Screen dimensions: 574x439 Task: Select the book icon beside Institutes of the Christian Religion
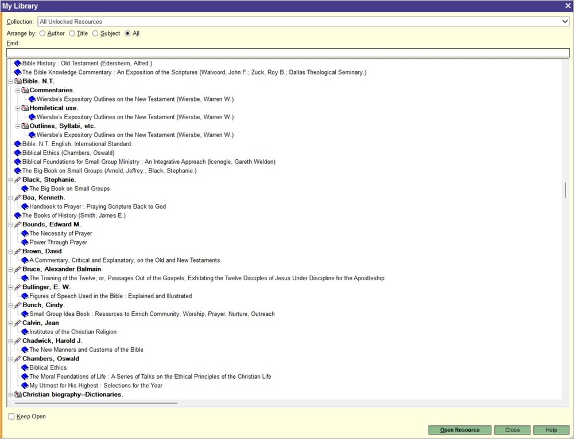click(x=25, y=332)
